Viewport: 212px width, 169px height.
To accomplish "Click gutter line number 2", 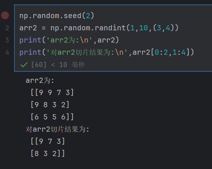I will 7,28.
